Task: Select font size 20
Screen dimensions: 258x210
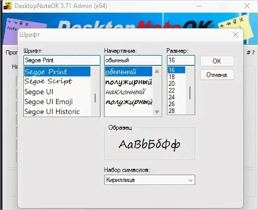Action: (x=176, y=84)
